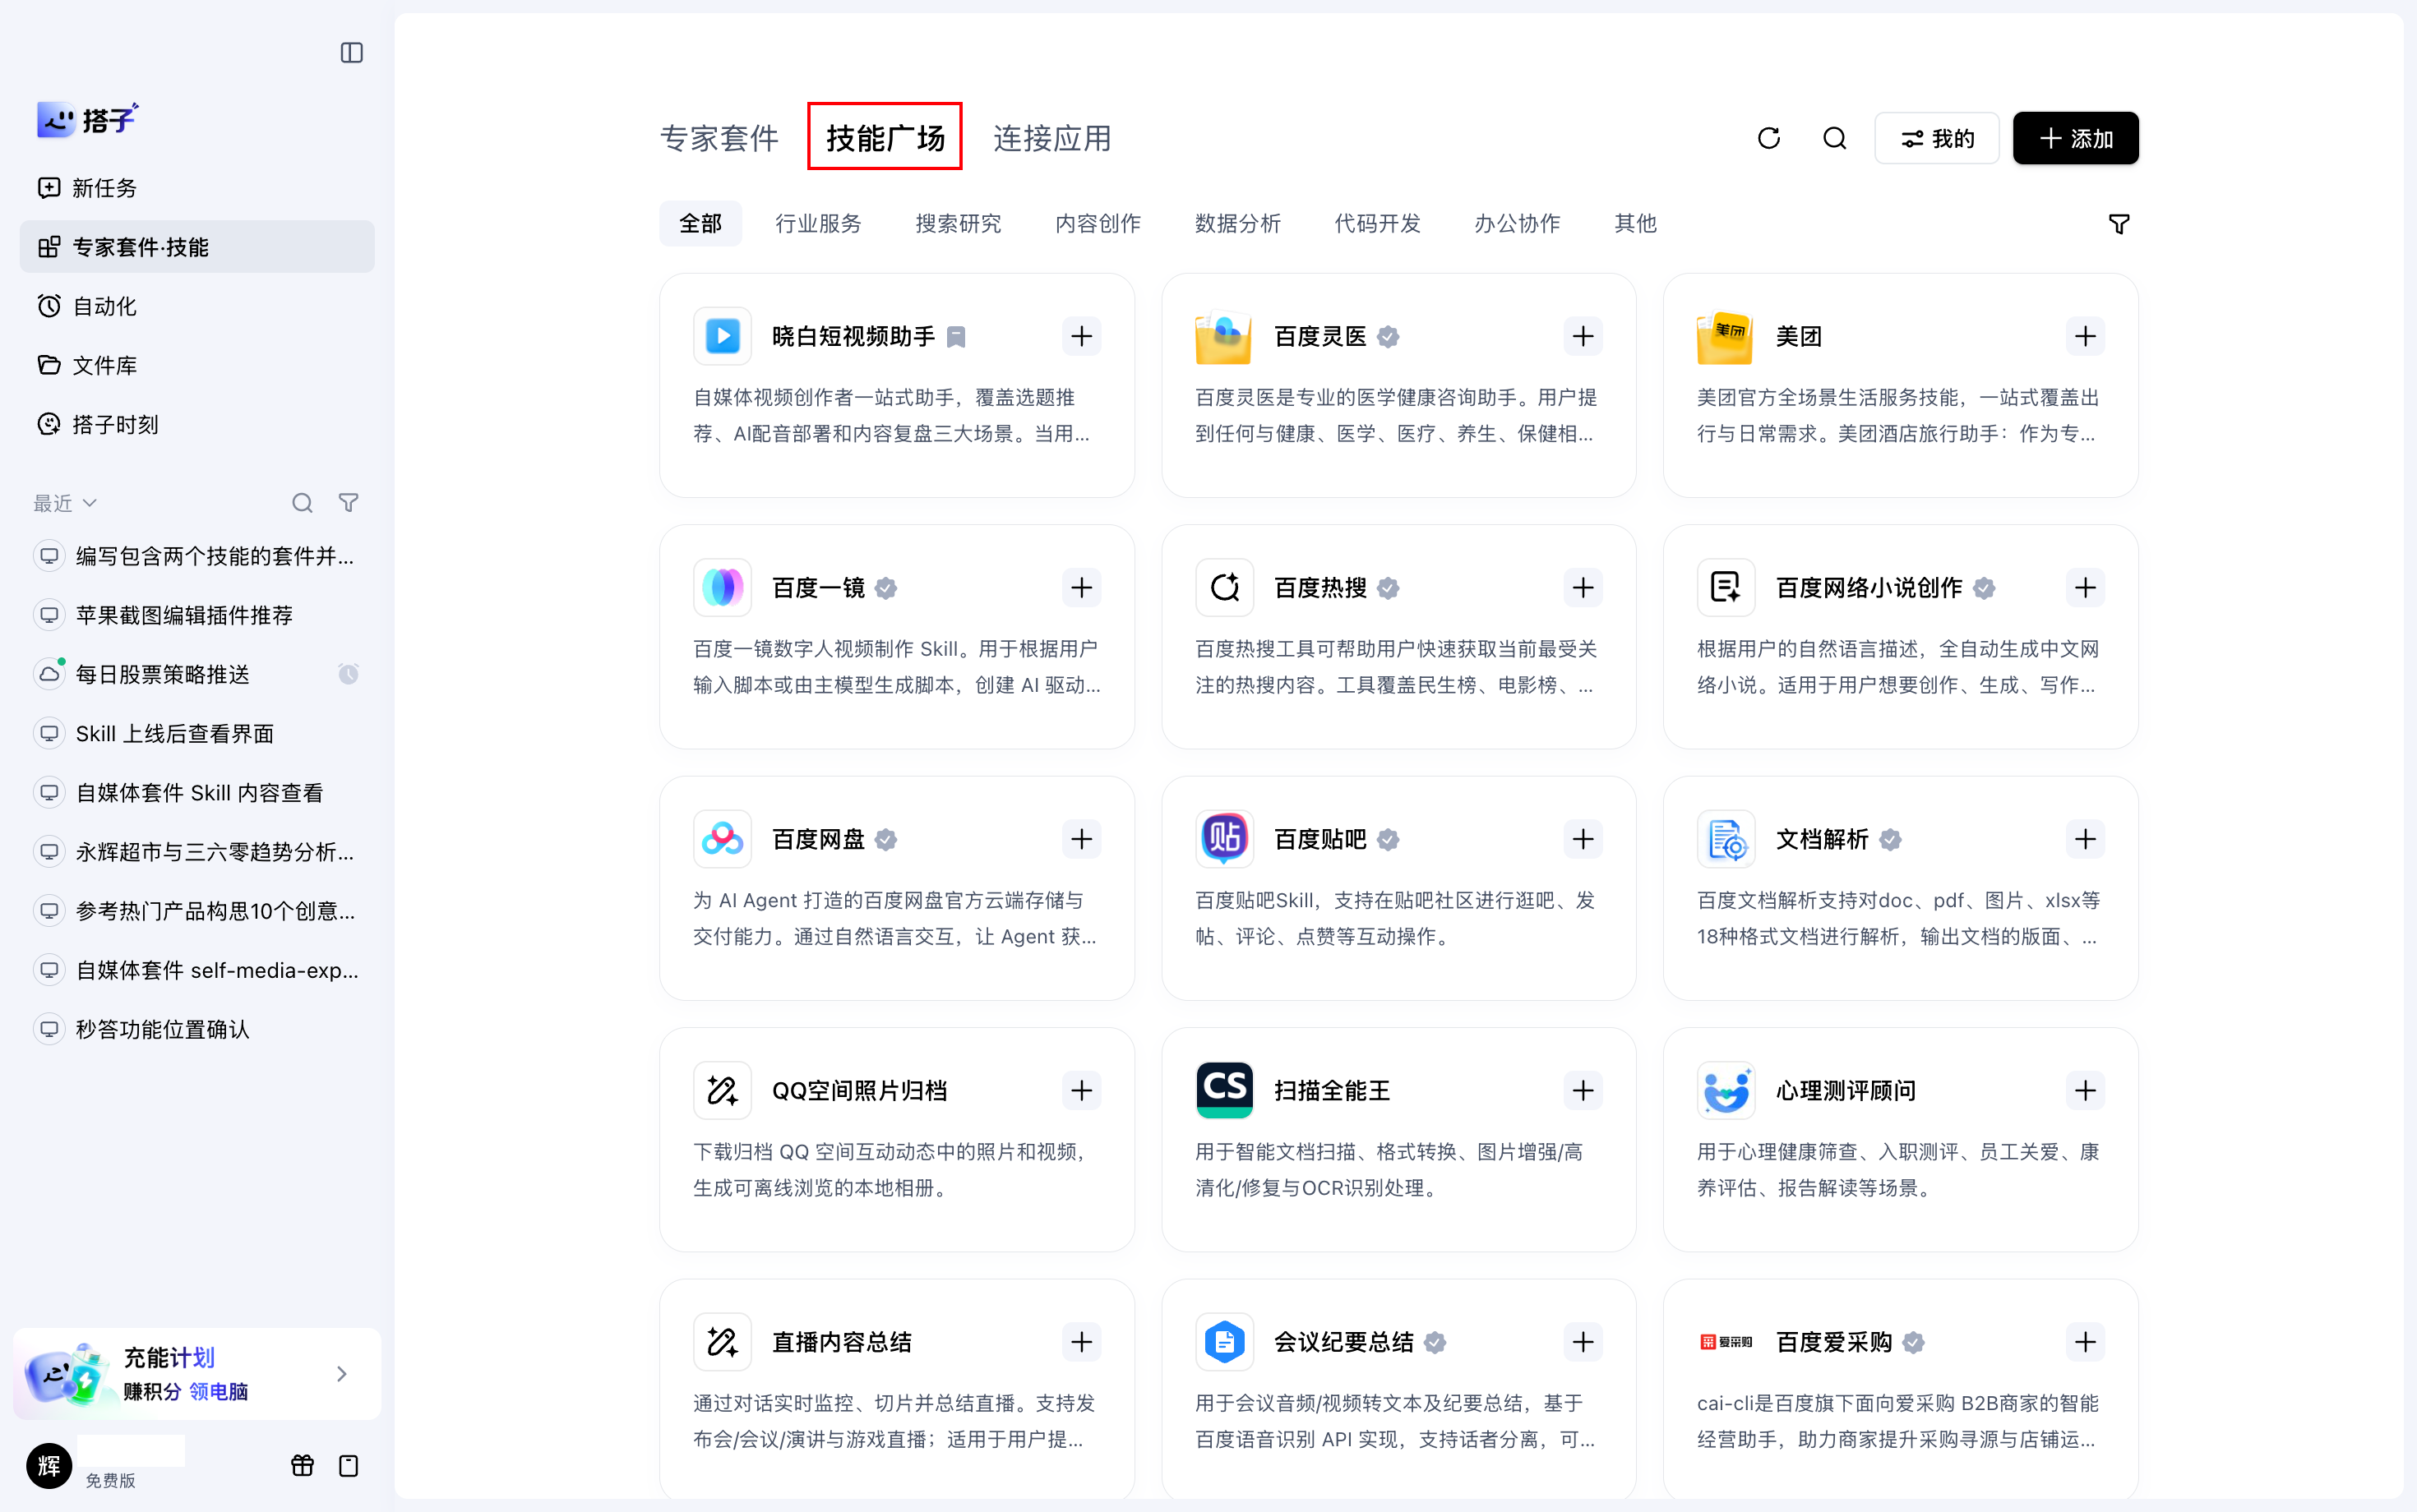Add the 会议纪要总结 skill
The width and height of the screenshot is (2417, 1512).
(x=1583, y=1342)
